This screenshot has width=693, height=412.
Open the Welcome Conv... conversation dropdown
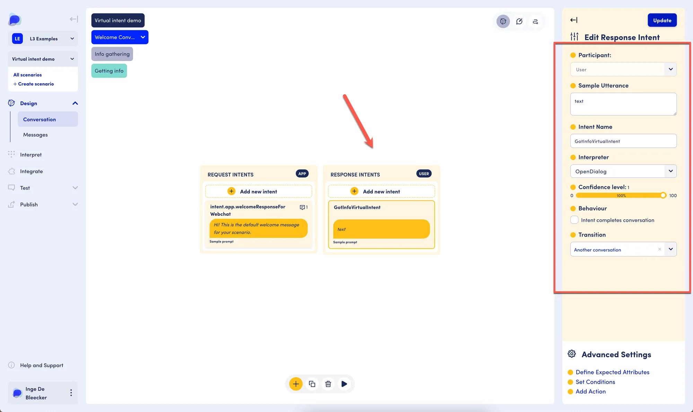point(120,37)
